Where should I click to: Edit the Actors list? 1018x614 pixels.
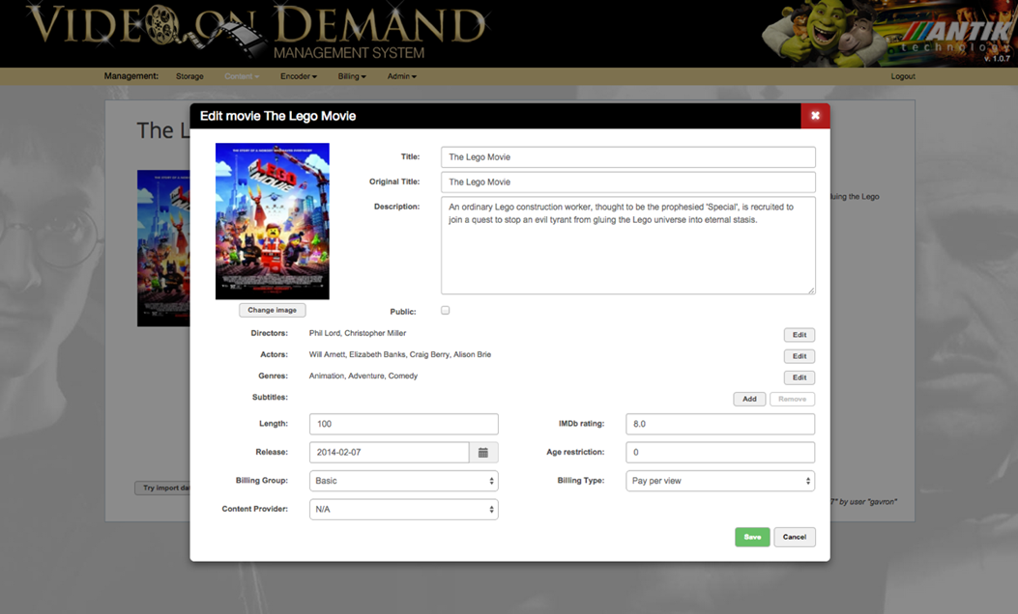click(800, 356)
